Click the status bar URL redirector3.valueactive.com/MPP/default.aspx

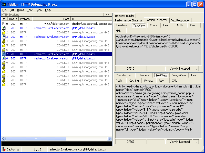click(x=77, y=149)
